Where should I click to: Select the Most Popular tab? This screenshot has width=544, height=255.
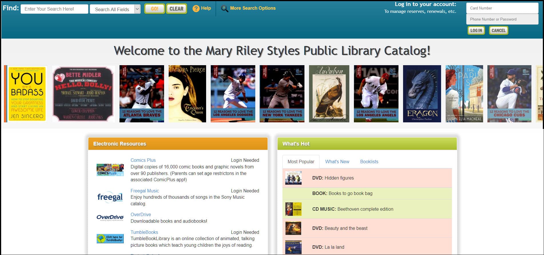point(301,162)
